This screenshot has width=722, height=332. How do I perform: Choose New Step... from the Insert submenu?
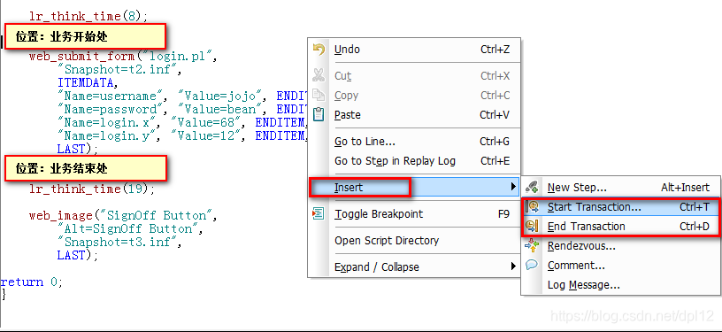coord(620,188)
